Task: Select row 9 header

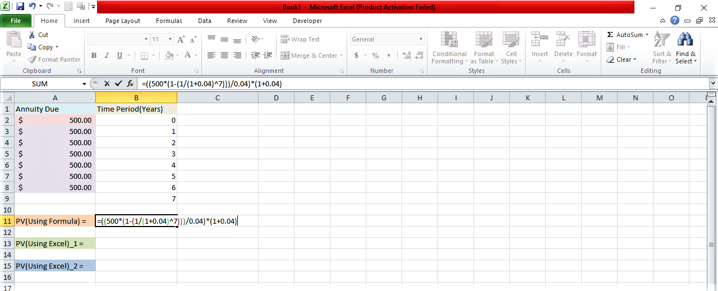Action: (7, 198)
